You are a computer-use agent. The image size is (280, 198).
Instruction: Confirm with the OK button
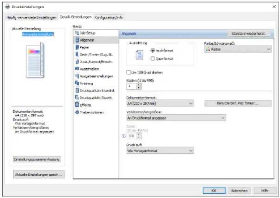(x=214, y=191)
